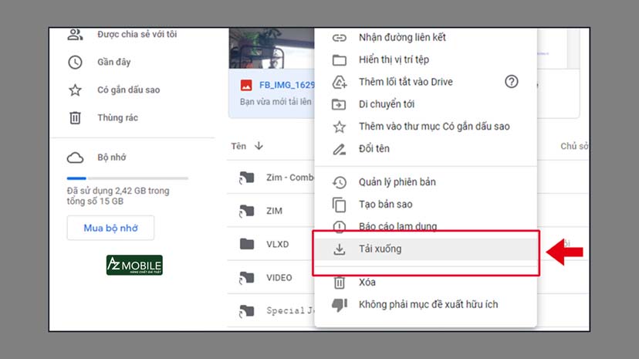This screenshot has width=639, height=359.
Task: Choose Tạo bản sao menu entry
Action: coord(385,205)
